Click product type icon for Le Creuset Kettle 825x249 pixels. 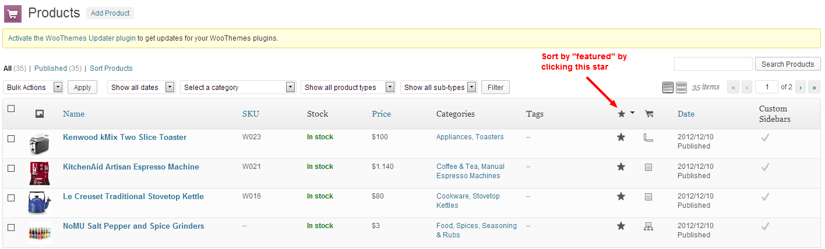pos(648,197)
